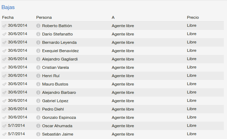Open Alejandro Gagliardi player link
The image size is (227, 139).
60,59
